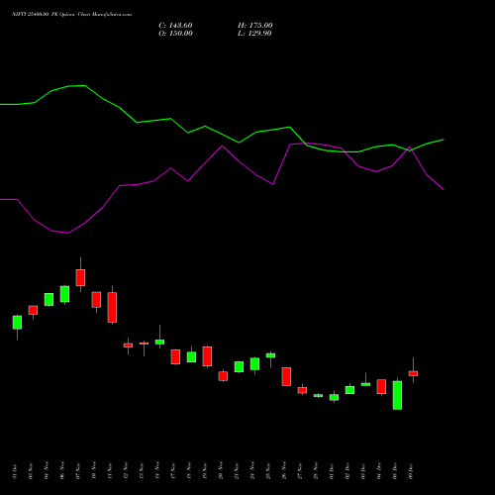This screenshot has height=495, width=495.
Task: Click the '07 Nov' date label
Action: tap(78, 471)
